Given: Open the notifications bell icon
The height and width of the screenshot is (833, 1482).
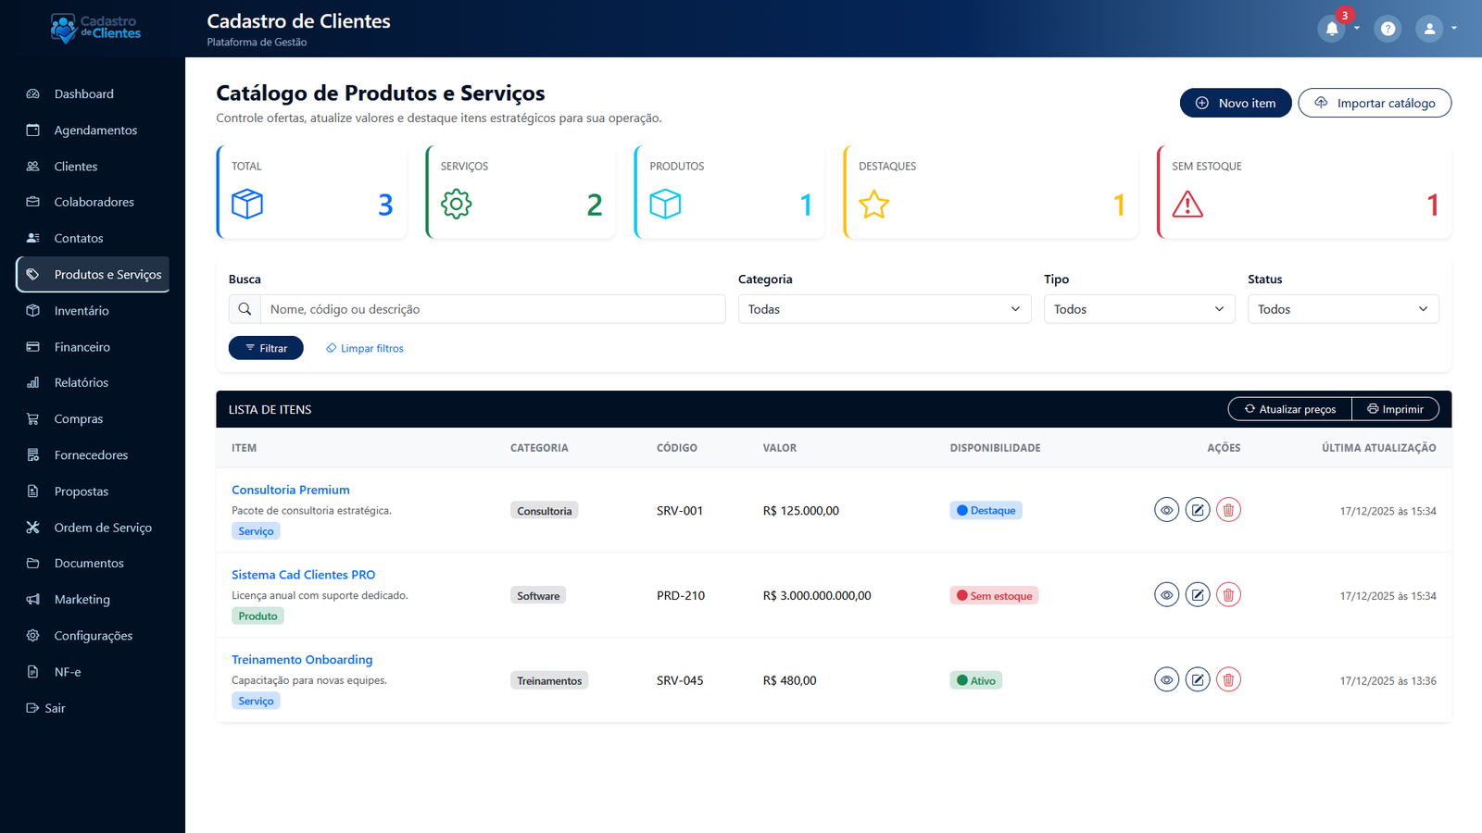Looking at the screenshot, I should [1332, 28].
